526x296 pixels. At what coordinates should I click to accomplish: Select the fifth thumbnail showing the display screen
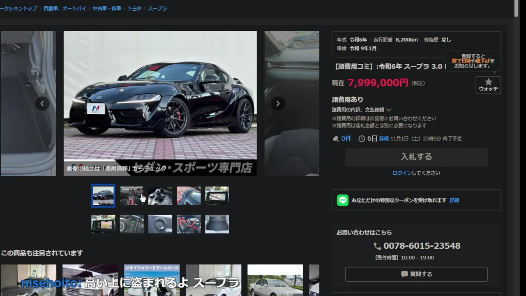coord(217,196)
